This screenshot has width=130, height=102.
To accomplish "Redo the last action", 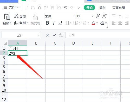I will click(72, 8).
